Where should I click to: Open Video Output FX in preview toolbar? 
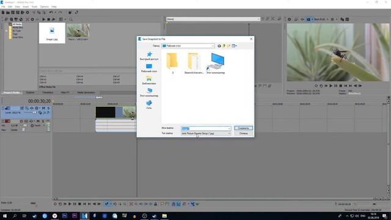coord(302,19)
